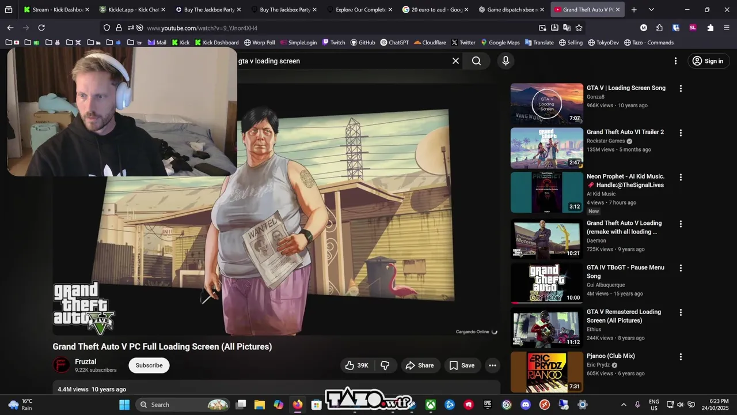Save the video to a playlist

coord(462,365)
